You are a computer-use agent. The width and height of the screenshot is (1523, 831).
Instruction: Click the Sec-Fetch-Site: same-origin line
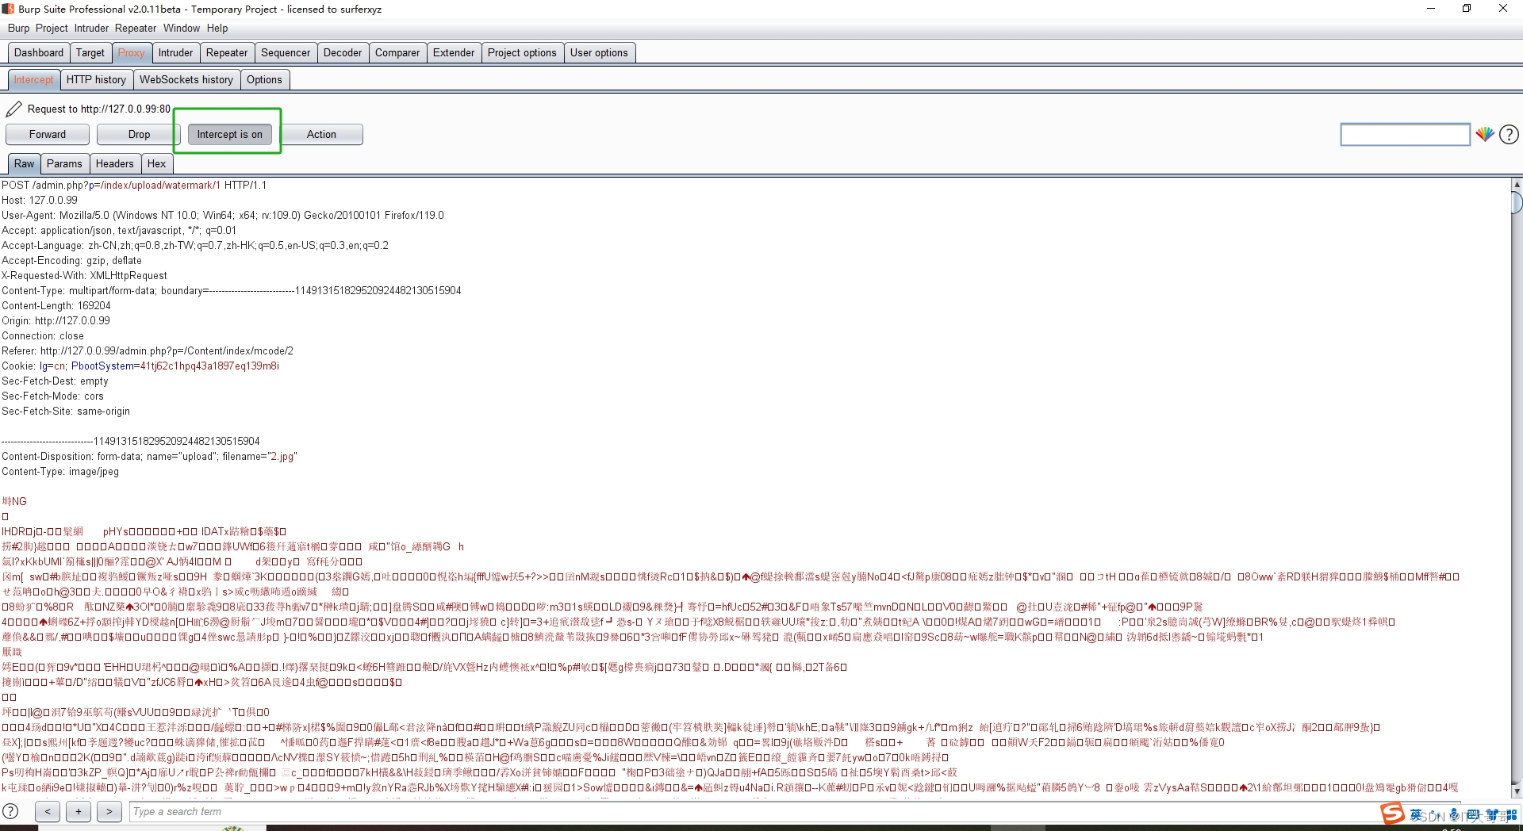tap(66, 411)
